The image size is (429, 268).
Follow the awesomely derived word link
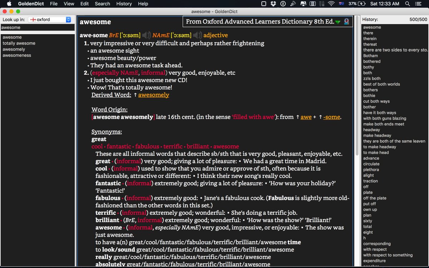(154, 95)
